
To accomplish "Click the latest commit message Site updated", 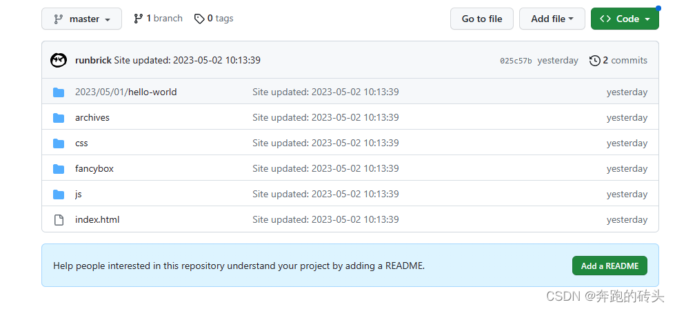I will point(188,60).
